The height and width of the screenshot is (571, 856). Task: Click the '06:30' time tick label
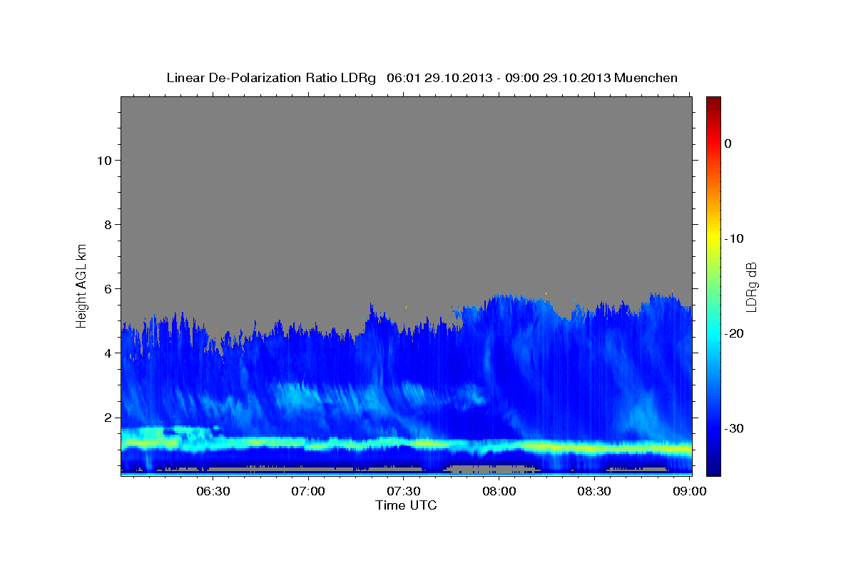tap(213, 491)
